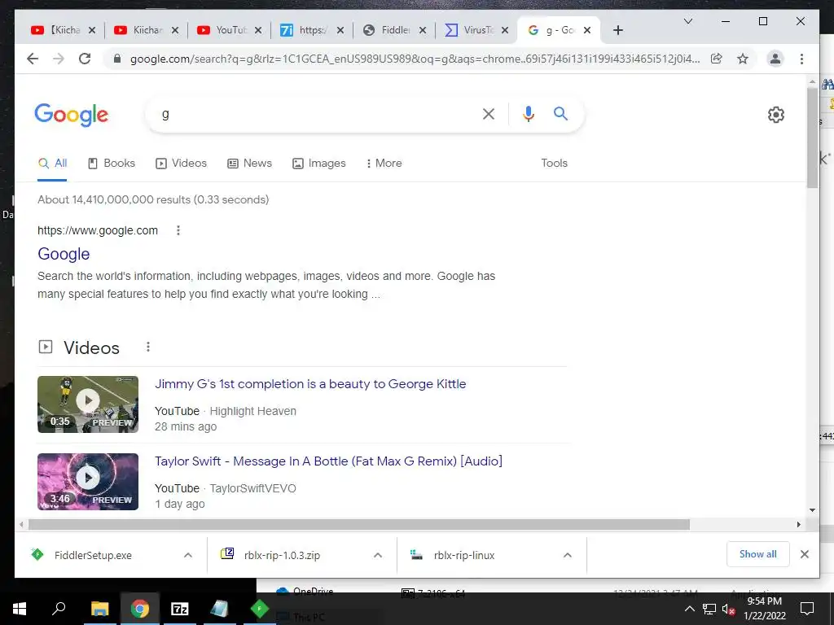Click the horizontal page scrollbar thumb
834x625 pixels.
pyautogui.click(x=359, y=525)
